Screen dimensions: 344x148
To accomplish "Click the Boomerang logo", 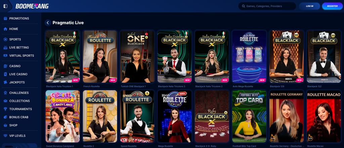I will pyautogui.click(x=32, y=6).
